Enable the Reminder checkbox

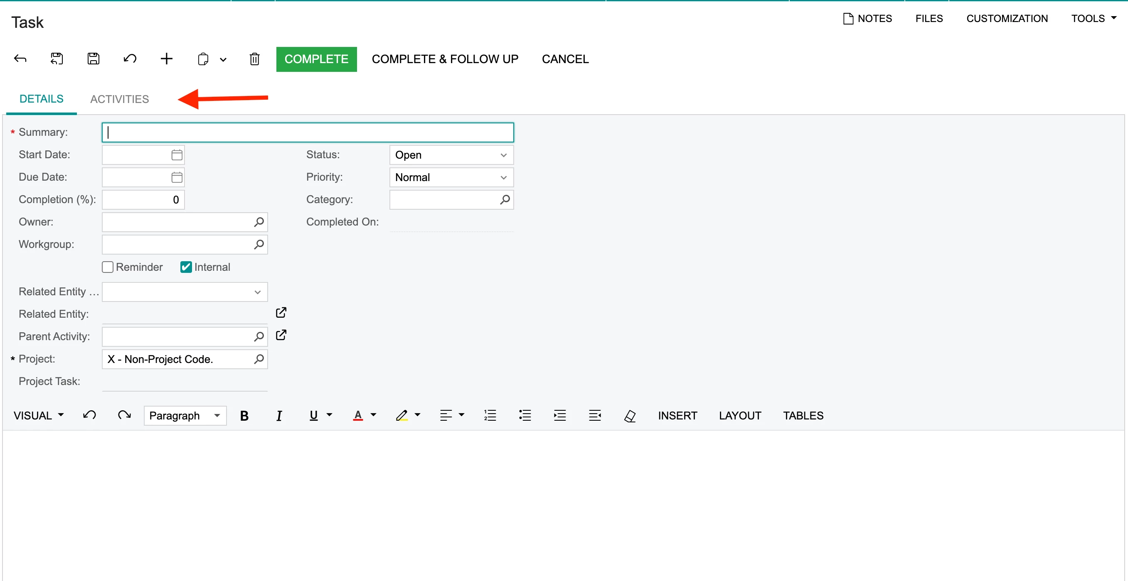point(108,267)
